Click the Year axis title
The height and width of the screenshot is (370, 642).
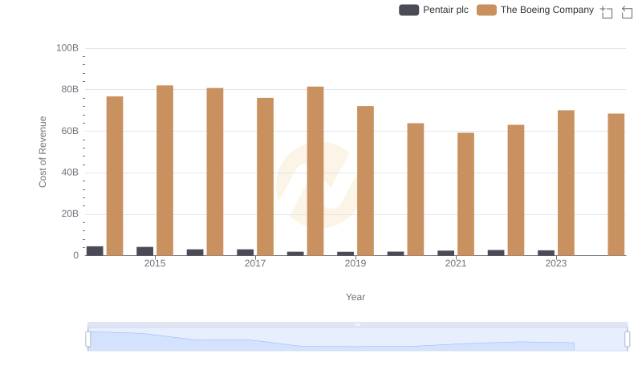click(x=356, y=297)
